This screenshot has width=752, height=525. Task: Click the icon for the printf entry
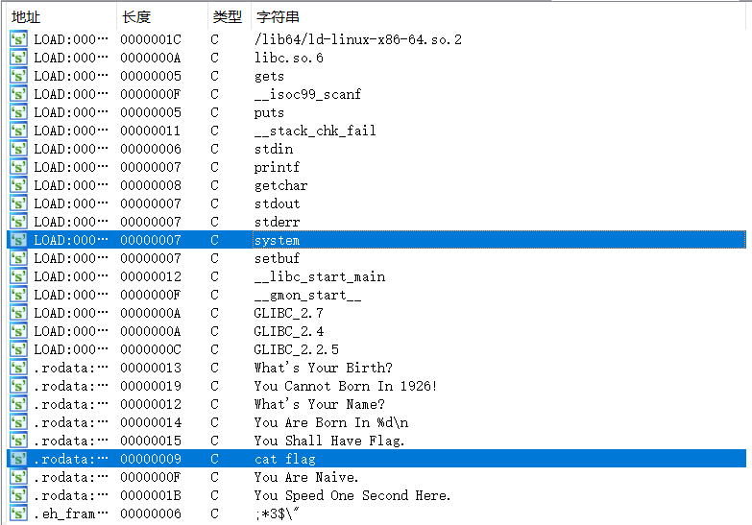pyautogui.click(x=18, y=167)
